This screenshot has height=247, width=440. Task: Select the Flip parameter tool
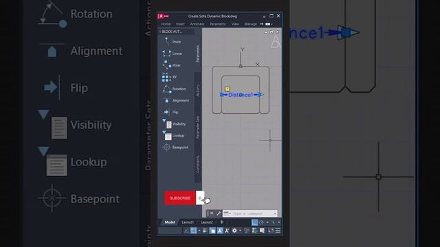(x=171, y=113)
